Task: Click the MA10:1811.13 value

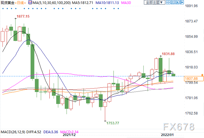Action: click(107, 3)
